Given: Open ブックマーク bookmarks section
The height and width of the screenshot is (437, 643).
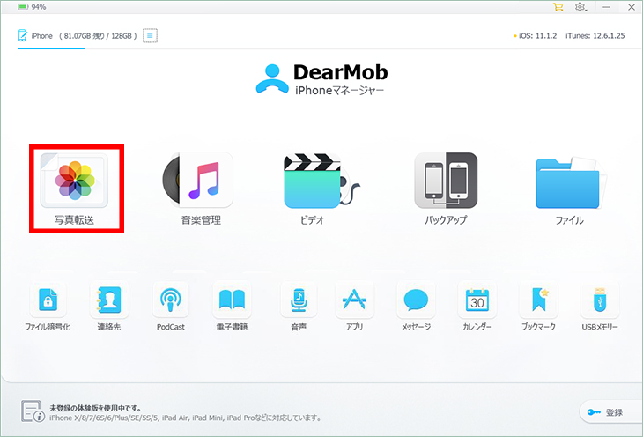Looking at the screenshot, I should (538, 306).
